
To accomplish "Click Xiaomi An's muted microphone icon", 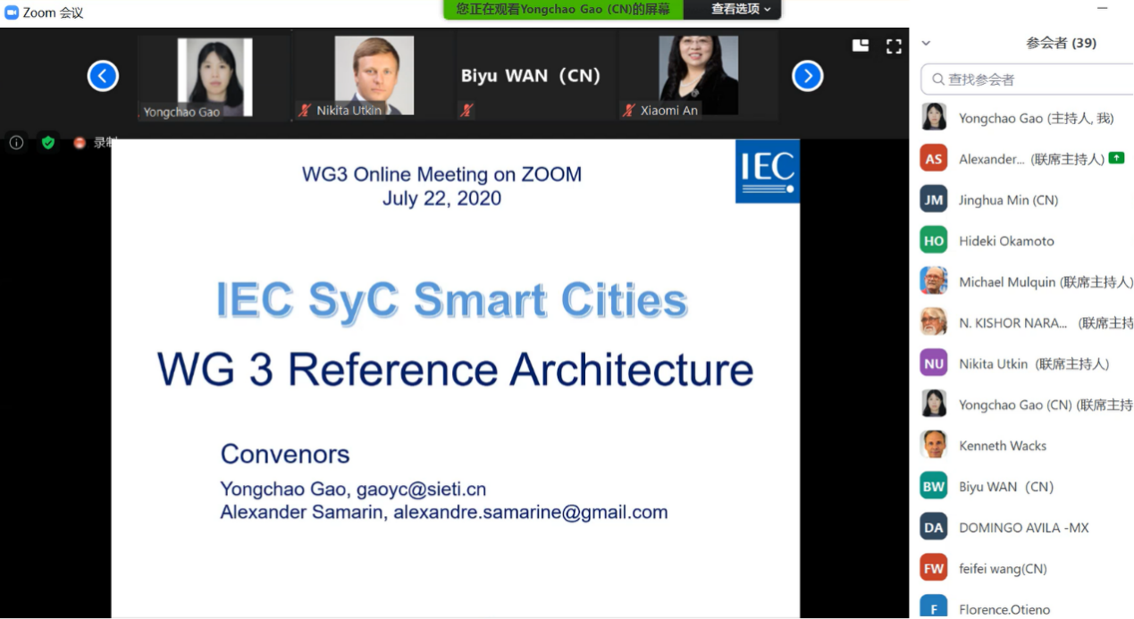I will pos(629,110).
